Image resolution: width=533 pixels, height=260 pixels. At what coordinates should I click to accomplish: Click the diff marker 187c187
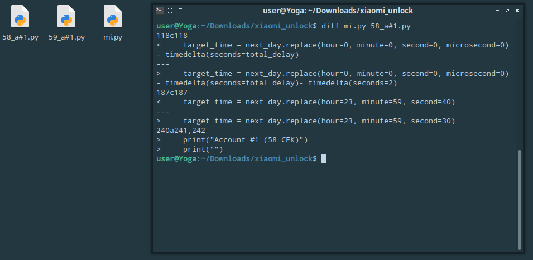tap(172, 93)
